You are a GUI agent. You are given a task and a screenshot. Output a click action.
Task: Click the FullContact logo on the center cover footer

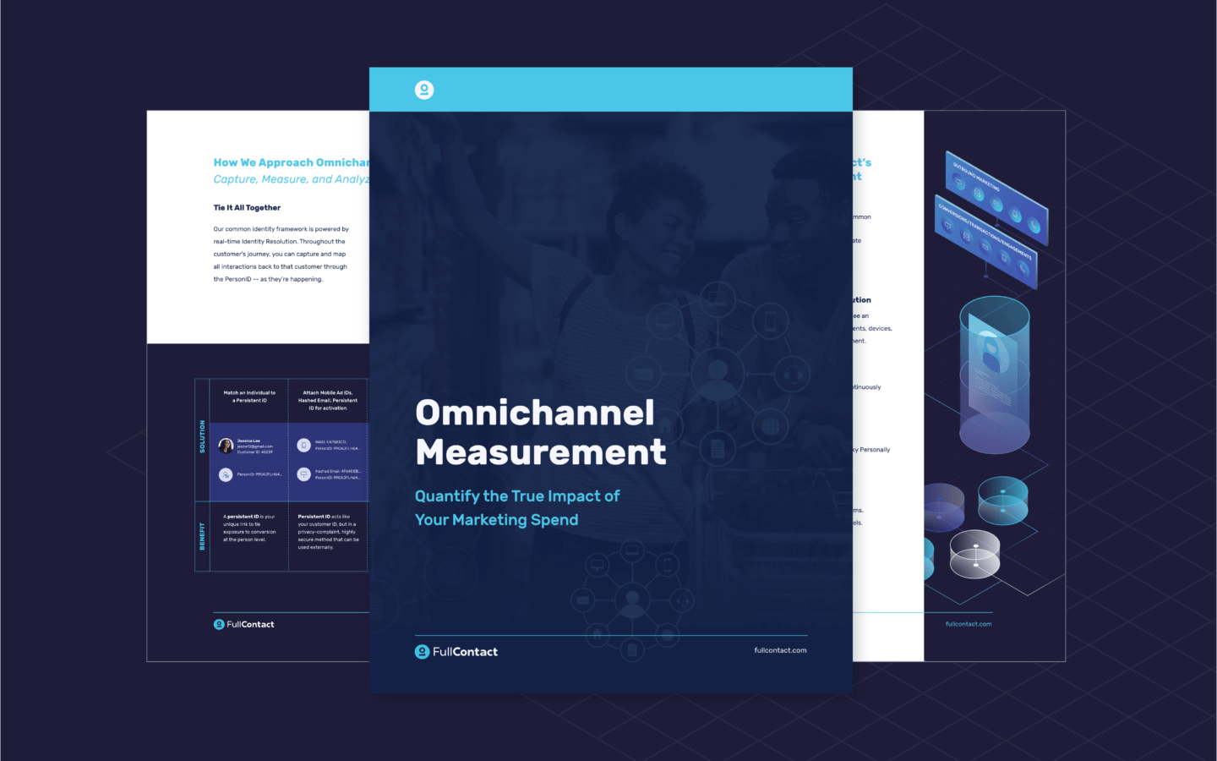(456, 652)
